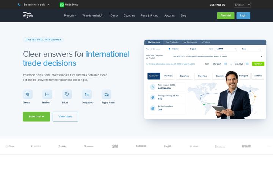273x170 pixels.
Task: Click the WhatsApp icon
Action: (x=62, y=5)
